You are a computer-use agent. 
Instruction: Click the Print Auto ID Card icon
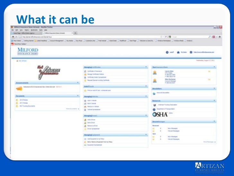tap(85, 91)
